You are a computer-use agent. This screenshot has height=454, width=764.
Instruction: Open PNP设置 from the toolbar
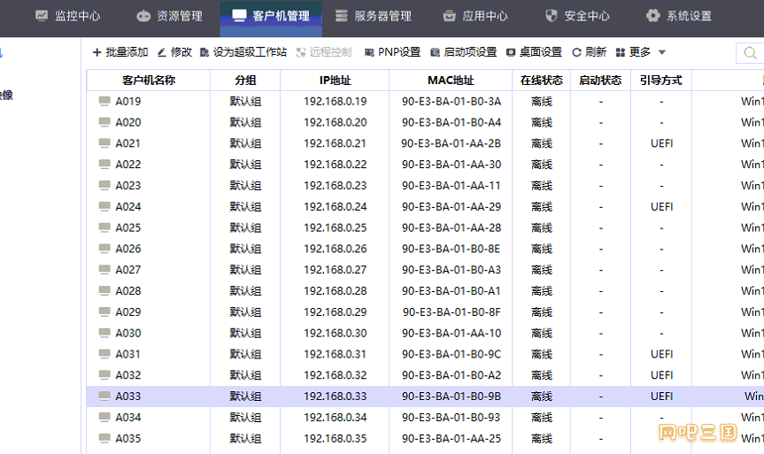click(x=391, y=52)
